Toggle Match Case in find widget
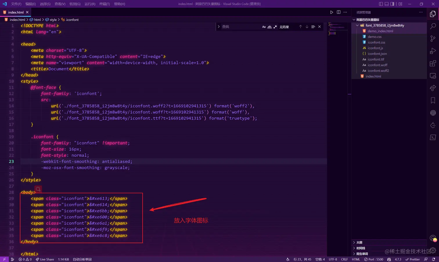The image size is (439, 262). click(x=264, y=27)
